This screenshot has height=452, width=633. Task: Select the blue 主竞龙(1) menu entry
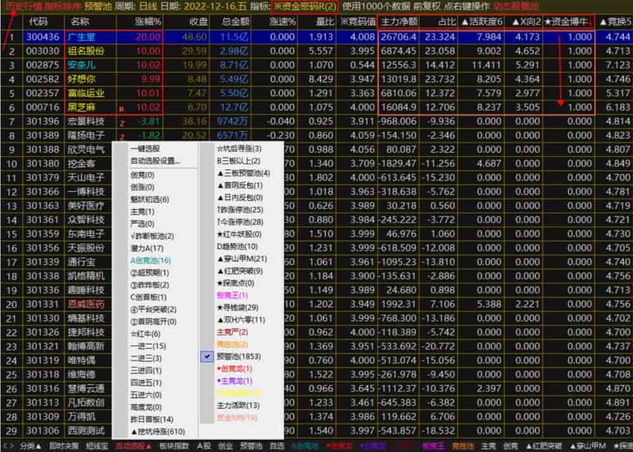click(x=235, y=381)
